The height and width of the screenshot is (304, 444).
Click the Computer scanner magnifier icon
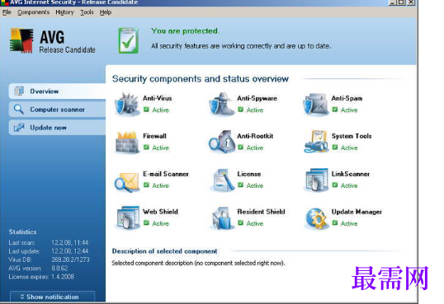[19, 109]
